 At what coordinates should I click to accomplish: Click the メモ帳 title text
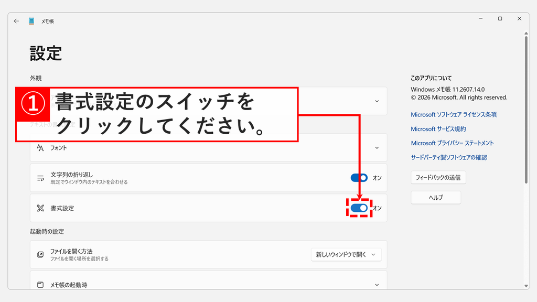point(48,21)
